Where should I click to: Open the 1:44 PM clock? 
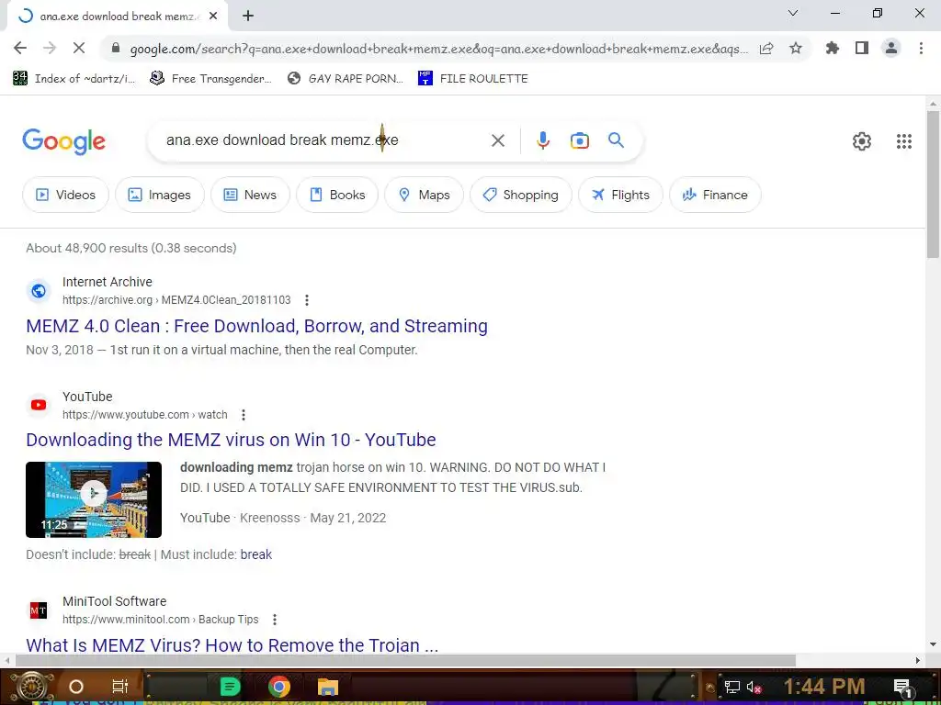coord(824,686)
